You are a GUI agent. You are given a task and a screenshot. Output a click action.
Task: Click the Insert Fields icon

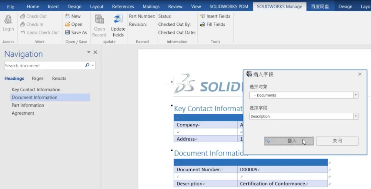203,16
